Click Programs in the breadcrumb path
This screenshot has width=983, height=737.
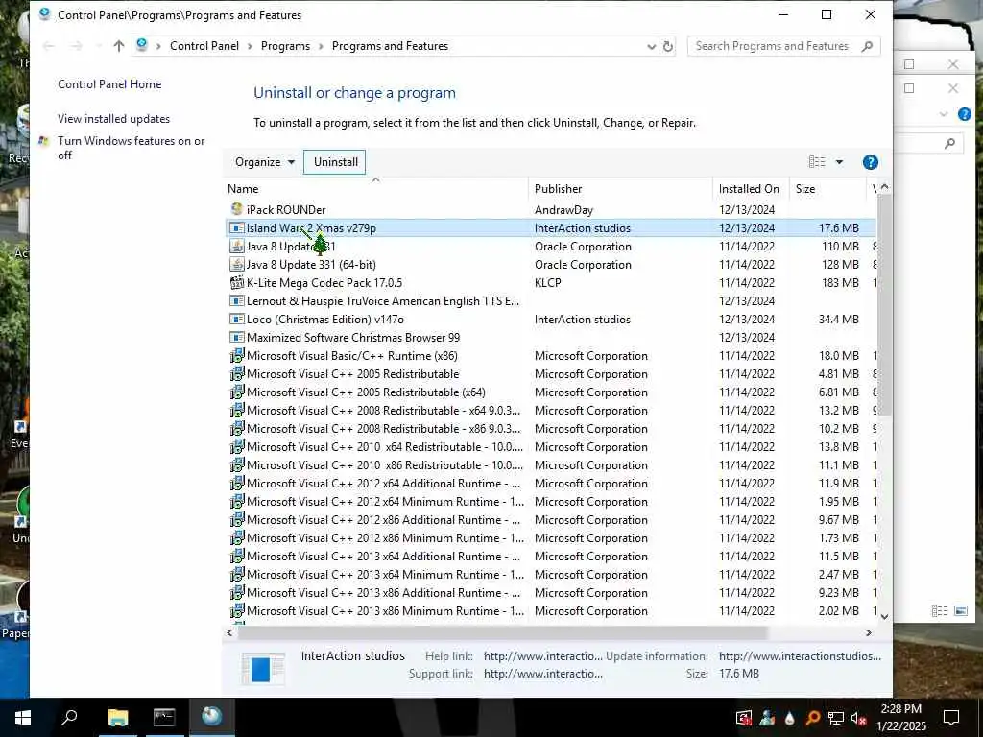click(x=285, y=46)
